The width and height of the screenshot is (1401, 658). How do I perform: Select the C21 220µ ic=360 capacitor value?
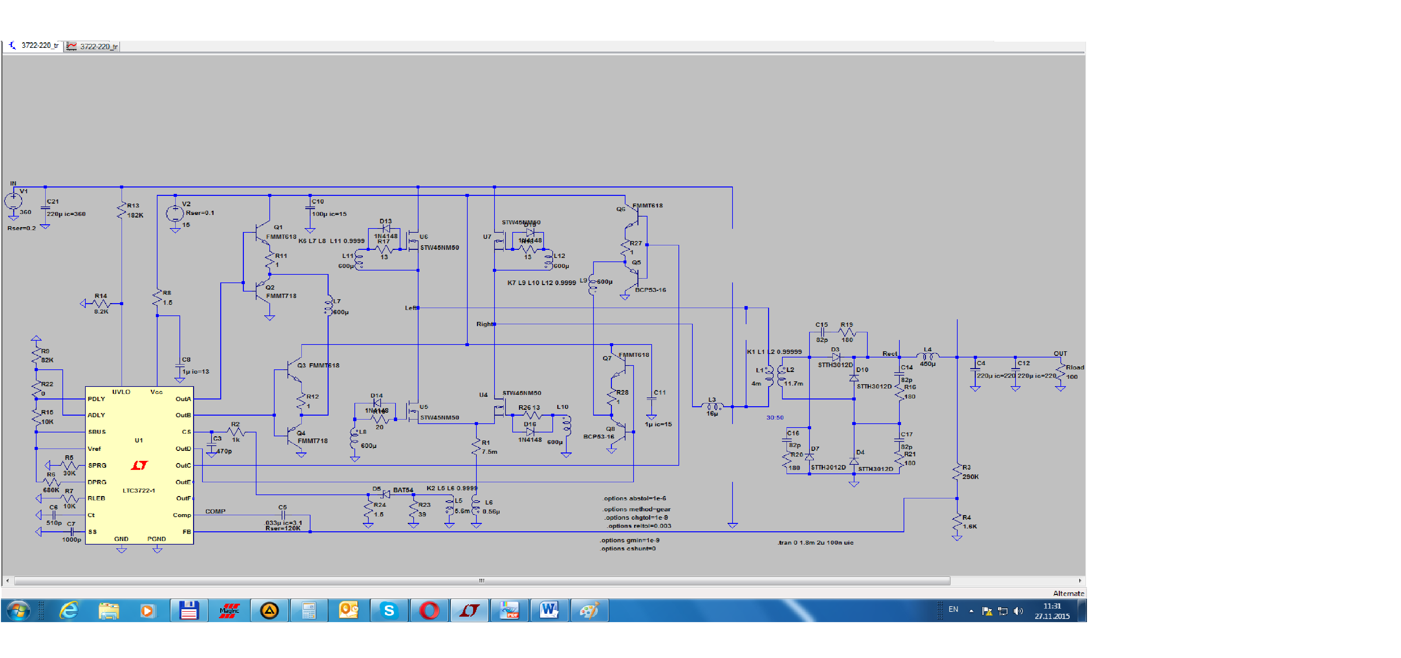(66, 214)
